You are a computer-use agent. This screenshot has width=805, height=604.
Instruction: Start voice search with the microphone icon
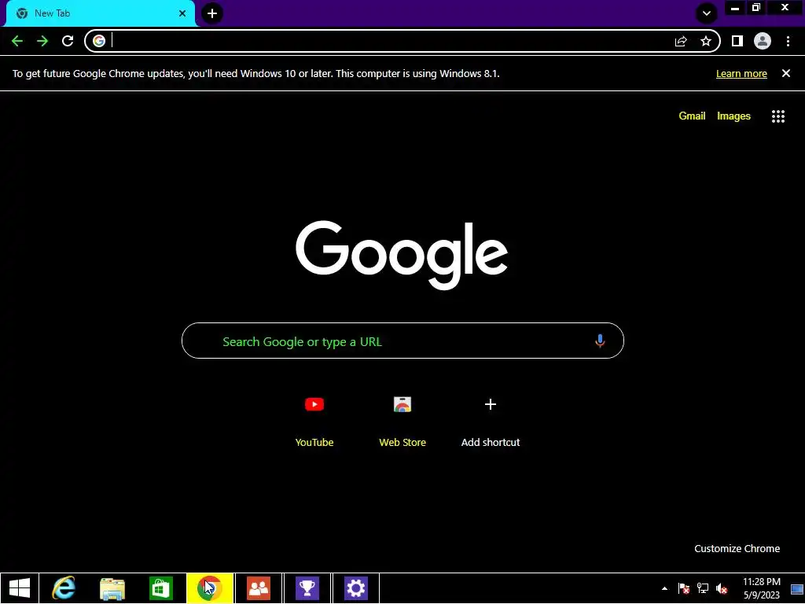pos(600,341)
